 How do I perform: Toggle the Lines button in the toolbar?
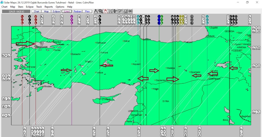point(67,11)
